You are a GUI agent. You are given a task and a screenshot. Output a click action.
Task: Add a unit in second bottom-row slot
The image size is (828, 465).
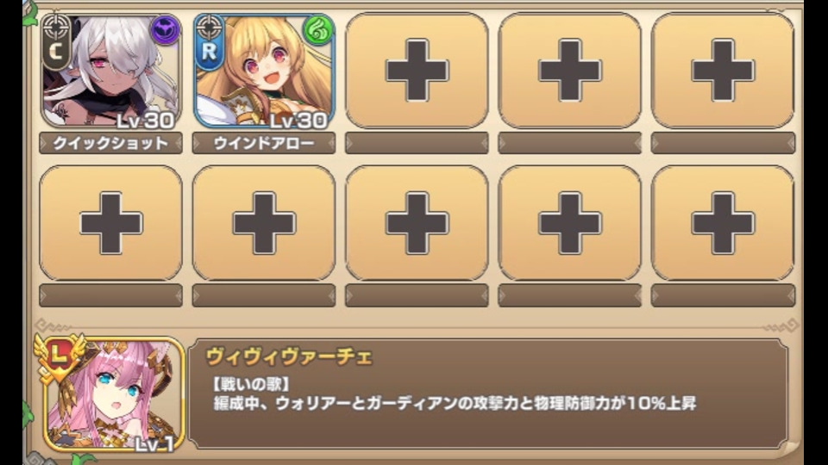(x=264, y=223)
